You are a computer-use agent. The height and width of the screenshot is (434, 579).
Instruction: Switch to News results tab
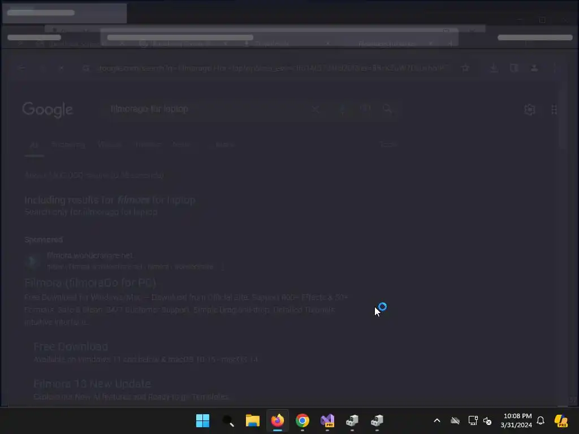coord(182,144)
